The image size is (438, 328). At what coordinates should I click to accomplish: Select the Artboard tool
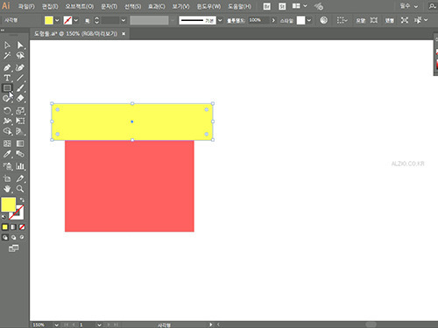(7, 178)
